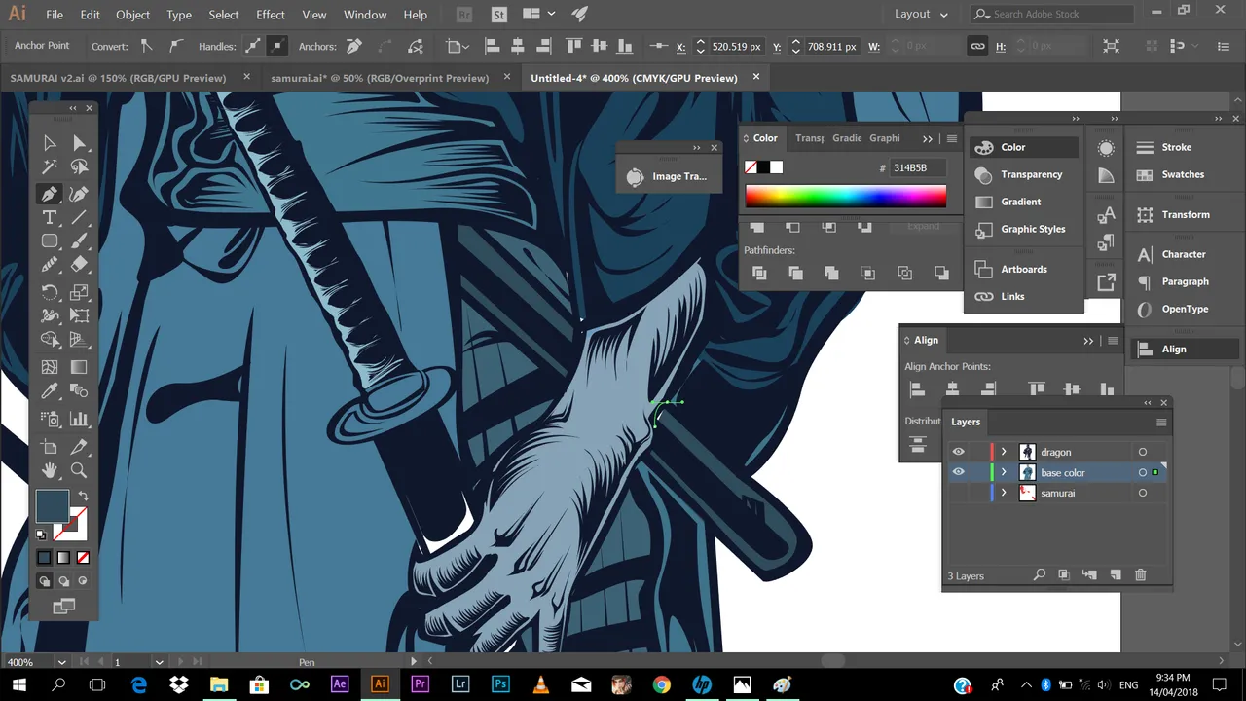Expand the base color layer
Viewport: 1246px width, 701px height.
(x=1004, y=472)
